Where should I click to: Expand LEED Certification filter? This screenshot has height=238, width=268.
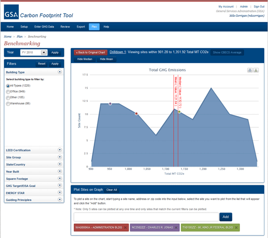pyautogui.click(x=60, y=150)
